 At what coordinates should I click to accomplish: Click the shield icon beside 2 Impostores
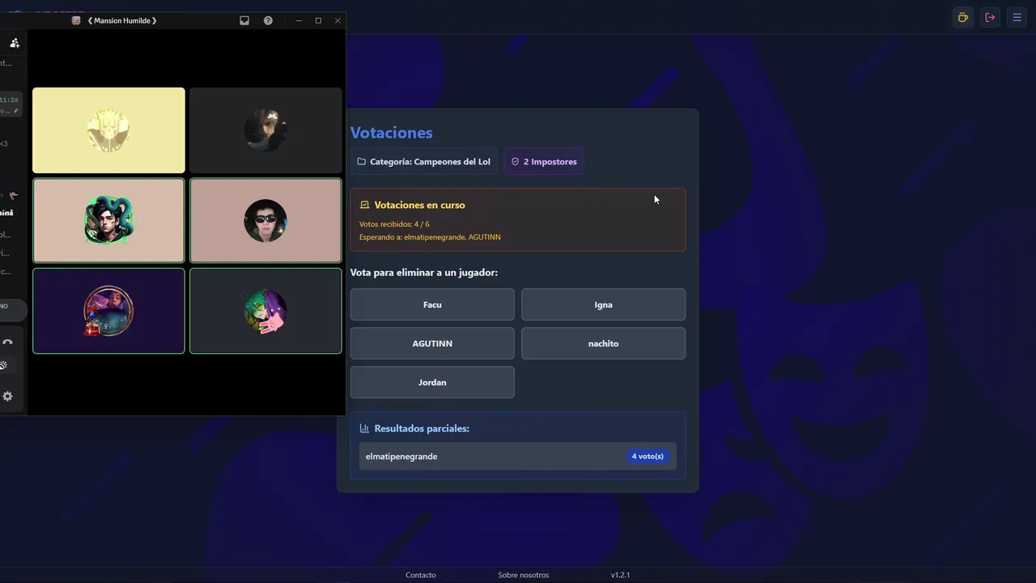(515, 161)
